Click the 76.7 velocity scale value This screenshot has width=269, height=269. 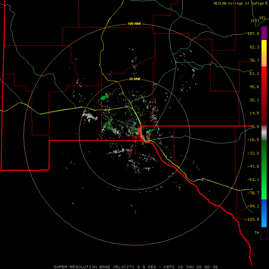tap(254, 60)
